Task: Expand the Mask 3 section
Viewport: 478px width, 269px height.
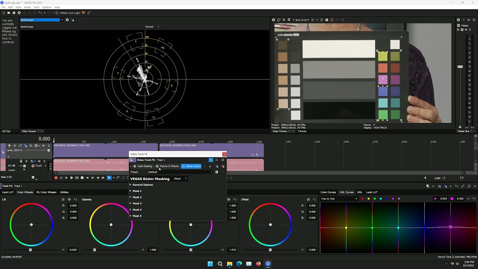Action: [x=130, y=203]
